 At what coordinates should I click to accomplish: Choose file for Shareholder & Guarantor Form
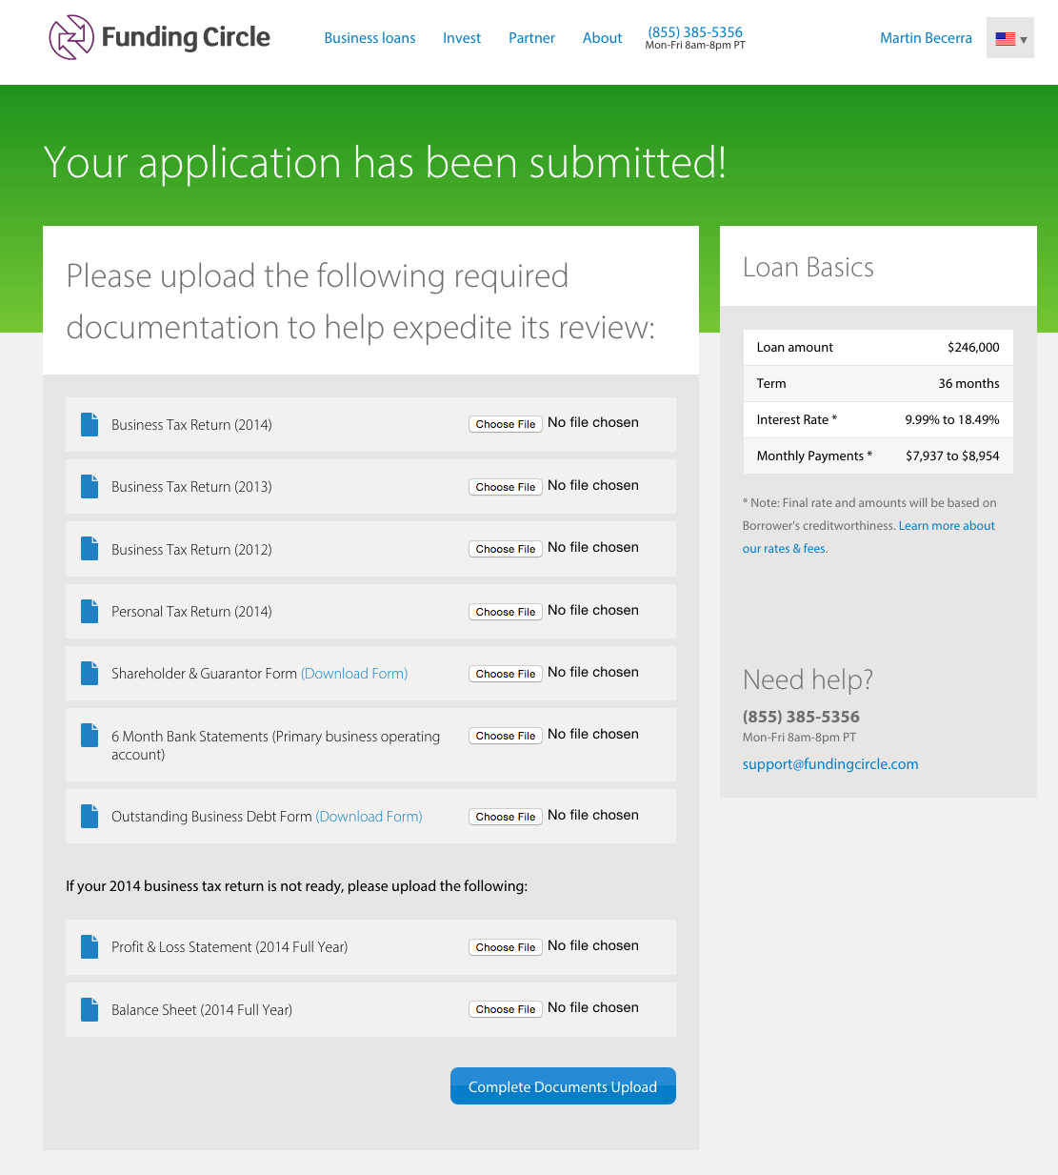506,674
